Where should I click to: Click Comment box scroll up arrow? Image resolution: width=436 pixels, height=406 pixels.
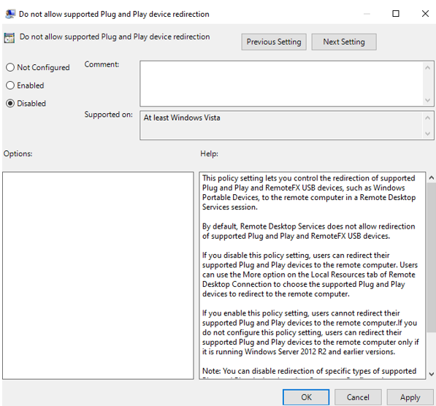428,68
